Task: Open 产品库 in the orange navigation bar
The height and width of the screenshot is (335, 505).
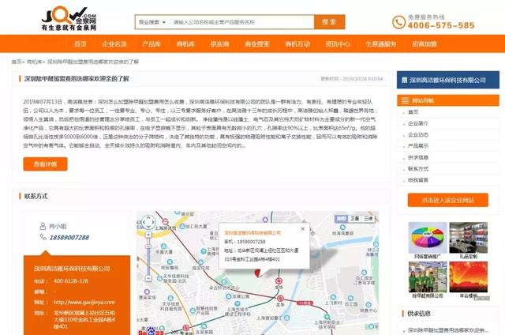Action: click(x=151, y=43)
